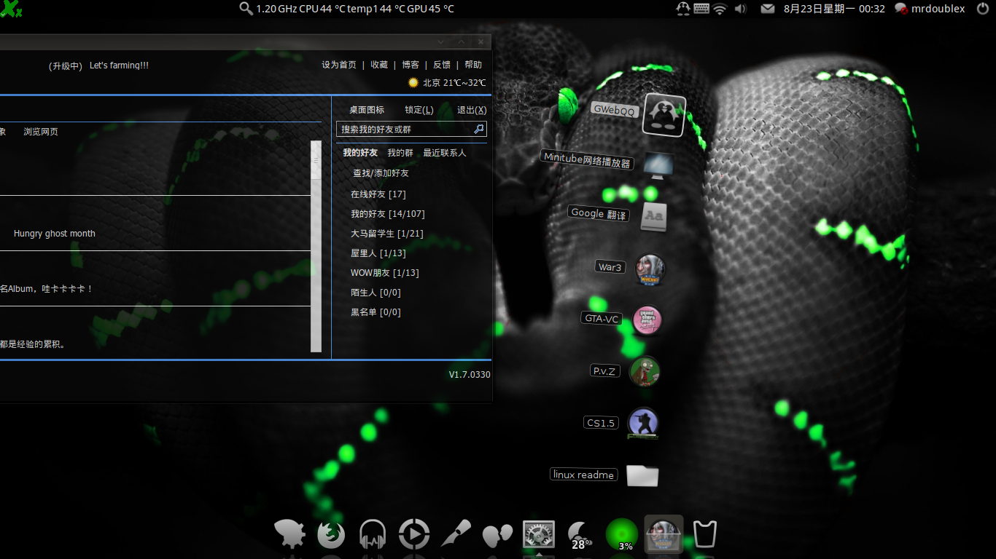Image resolution: width=996 pixels, height=559 pixels.
Task: Switch to the 我的群 tab
Action: point(400,153)
